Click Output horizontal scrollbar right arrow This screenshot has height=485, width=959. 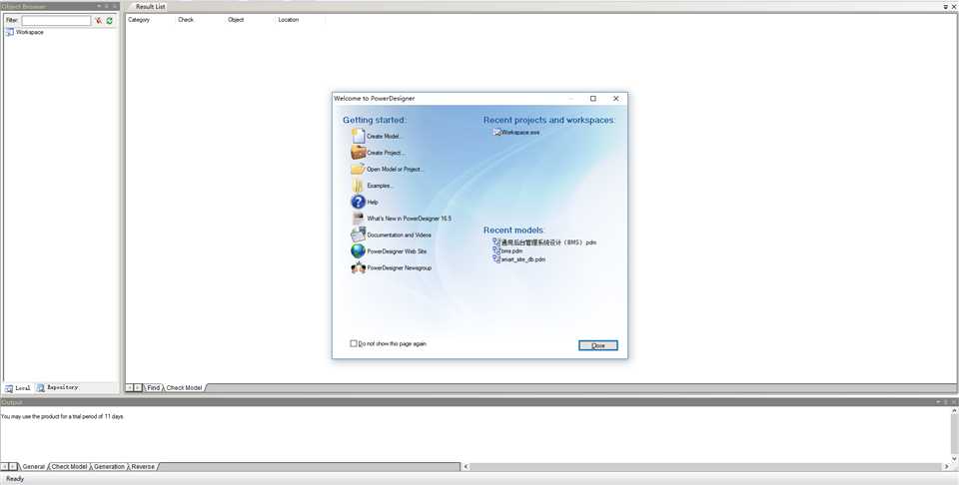click(x=947, y=467)
